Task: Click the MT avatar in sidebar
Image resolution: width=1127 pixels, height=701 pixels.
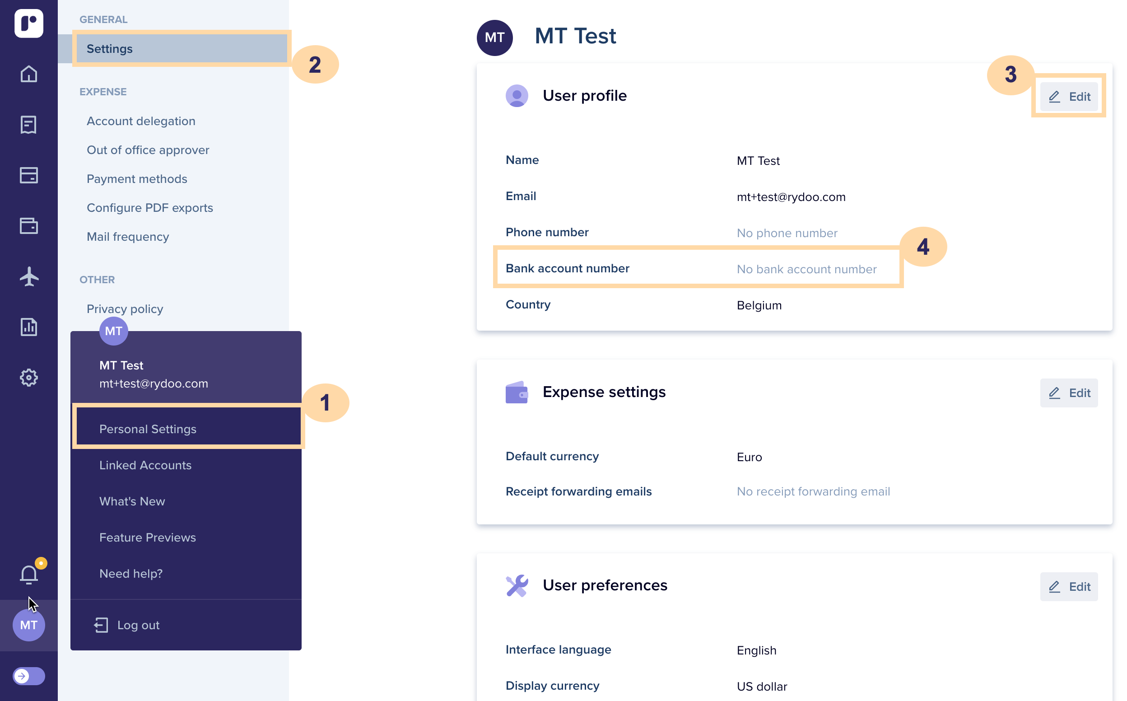Action: tap(29, 625)
